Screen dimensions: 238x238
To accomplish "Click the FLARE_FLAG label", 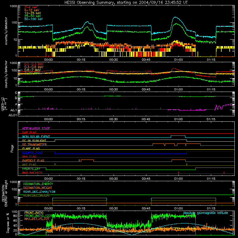I will pyautogui.click(x=31, y=148).
